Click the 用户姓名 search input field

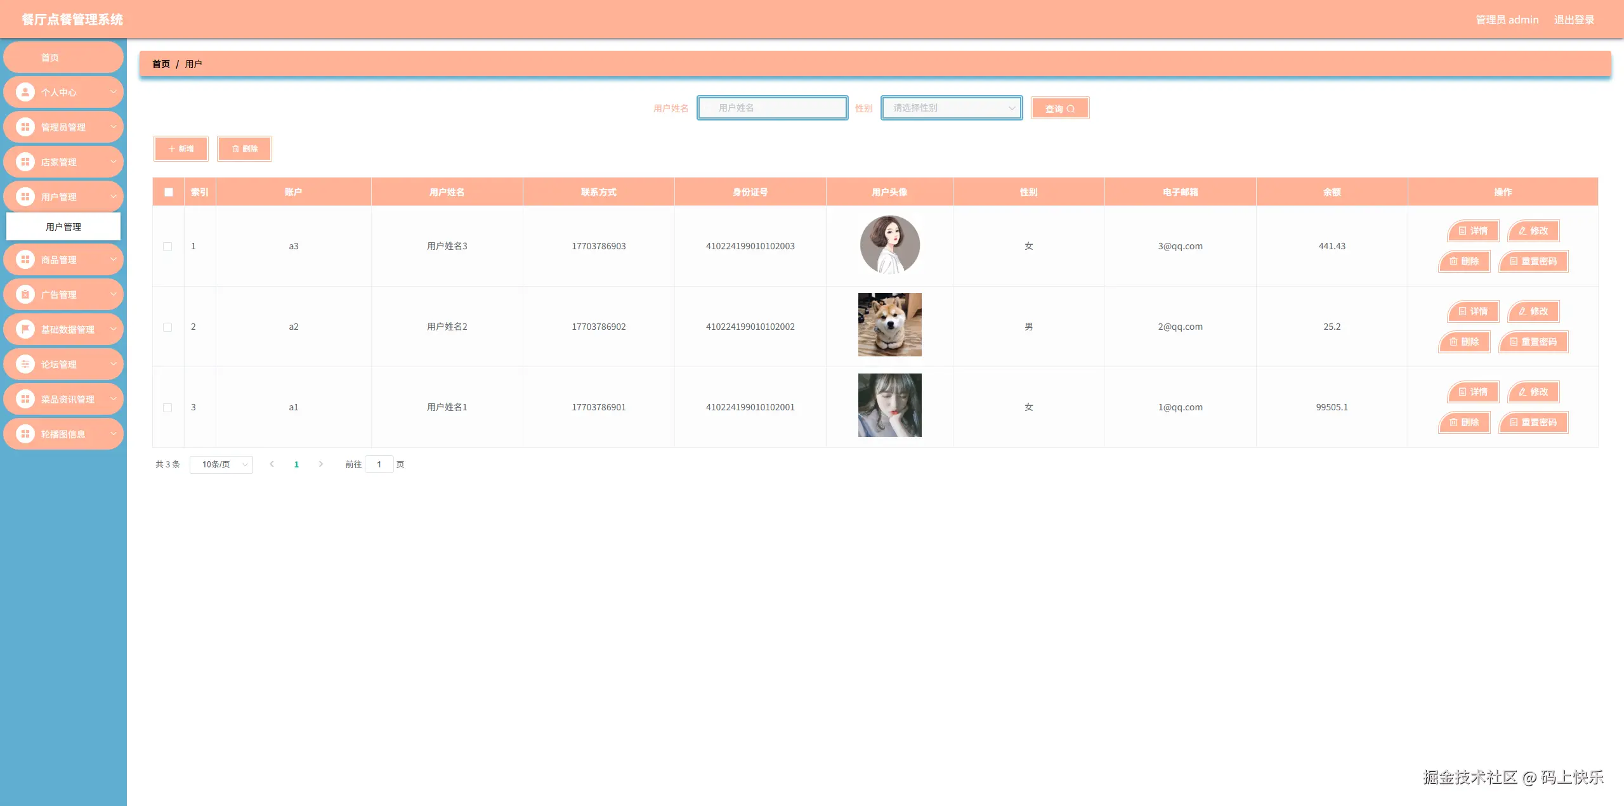[772, 108]
